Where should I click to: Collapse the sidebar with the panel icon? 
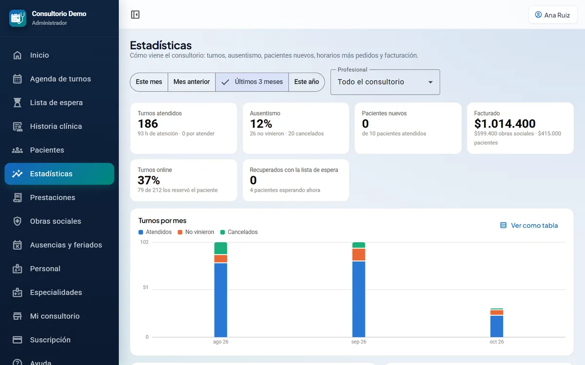136,15
